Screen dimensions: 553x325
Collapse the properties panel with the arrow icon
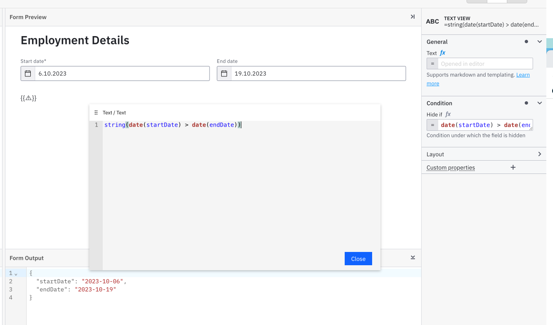[412, 17]
